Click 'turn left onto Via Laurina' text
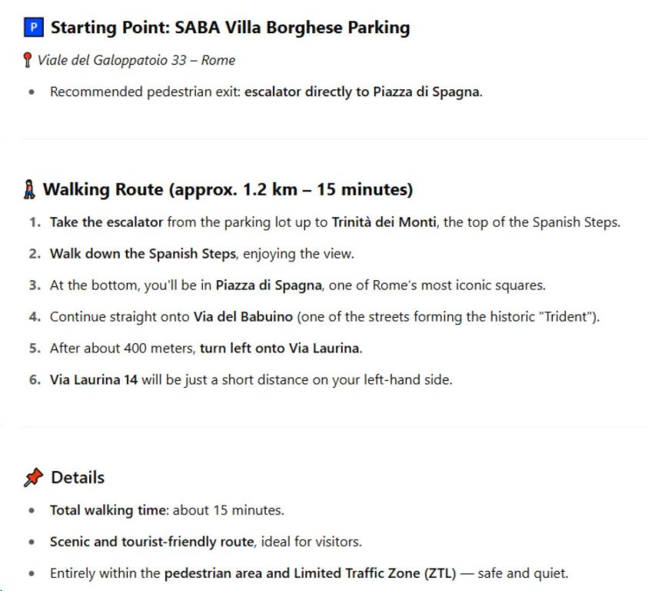 click(x=280, y=348)
